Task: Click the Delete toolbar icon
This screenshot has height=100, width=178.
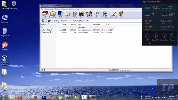Action: (x=75, y=14)
